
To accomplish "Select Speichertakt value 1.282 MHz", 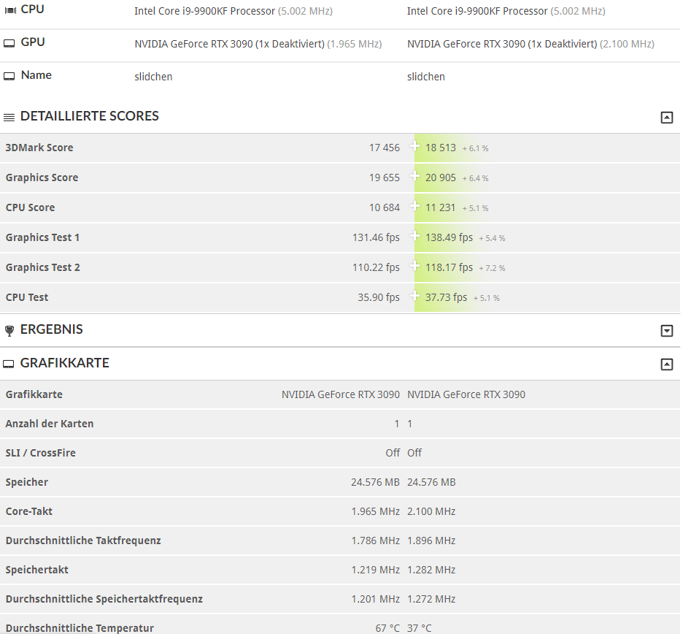I will point(431,570).
